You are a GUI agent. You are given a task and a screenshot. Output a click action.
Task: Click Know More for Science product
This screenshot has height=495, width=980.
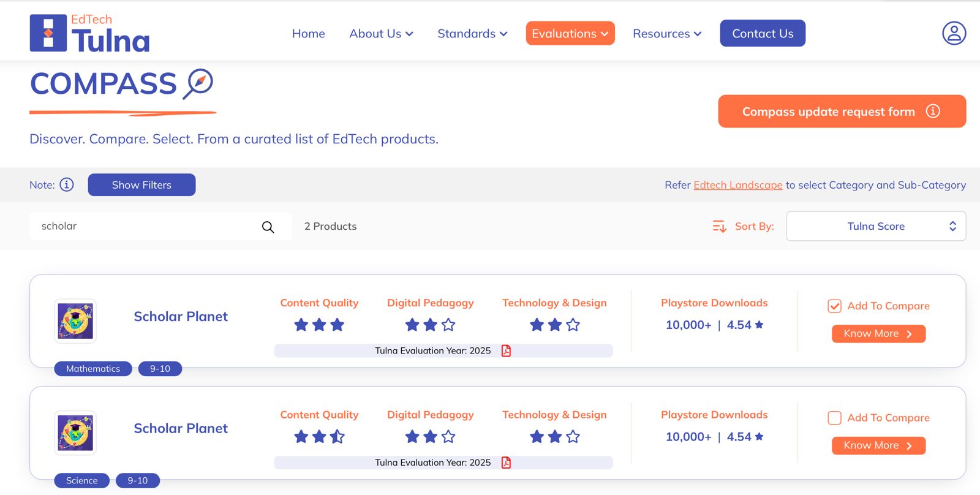tap(878, 445)
